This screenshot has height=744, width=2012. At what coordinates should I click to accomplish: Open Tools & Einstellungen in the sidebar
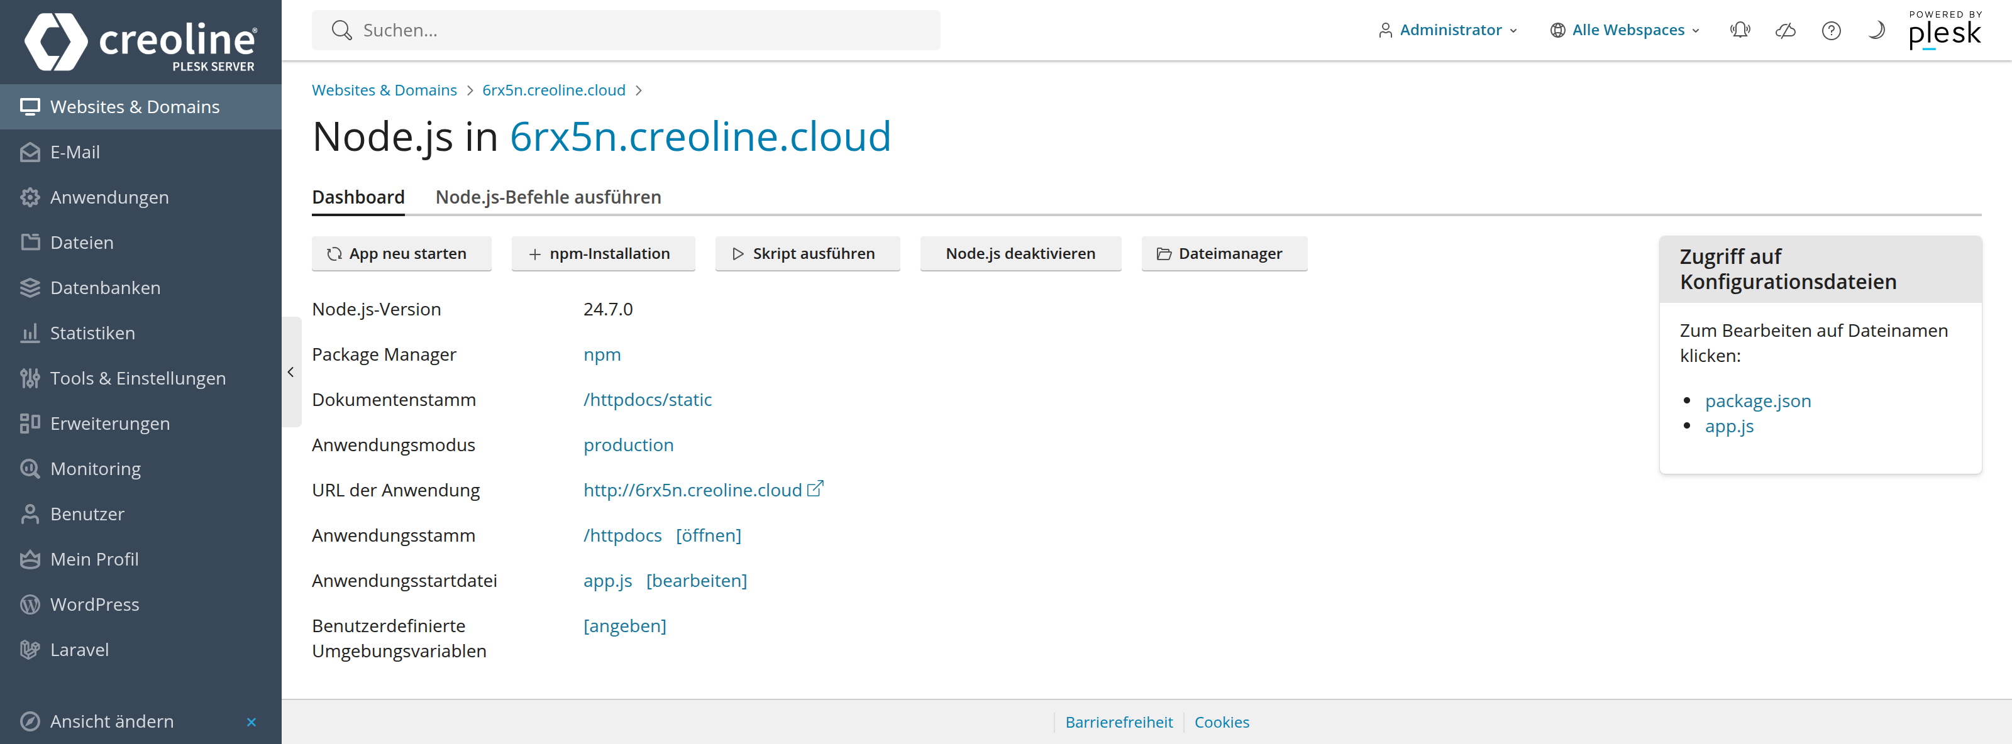141,379
